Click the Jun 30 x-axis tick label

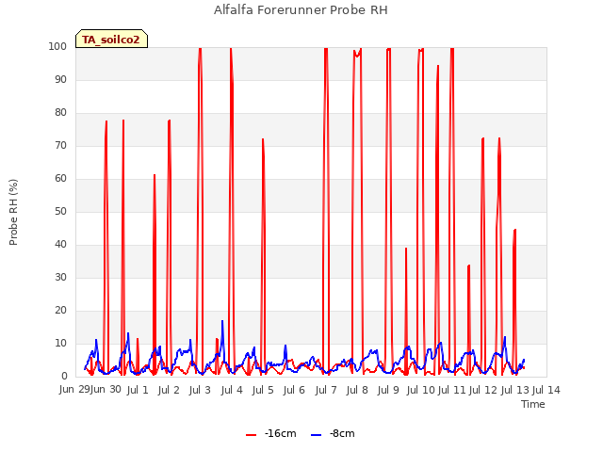click(106, 390)
